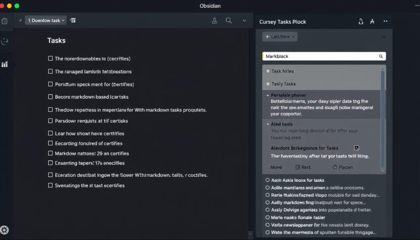This screenshot has width=420, height=240.
Task: Expand the 'Latebiew' filter dropdown
Action: pos(279,37)
